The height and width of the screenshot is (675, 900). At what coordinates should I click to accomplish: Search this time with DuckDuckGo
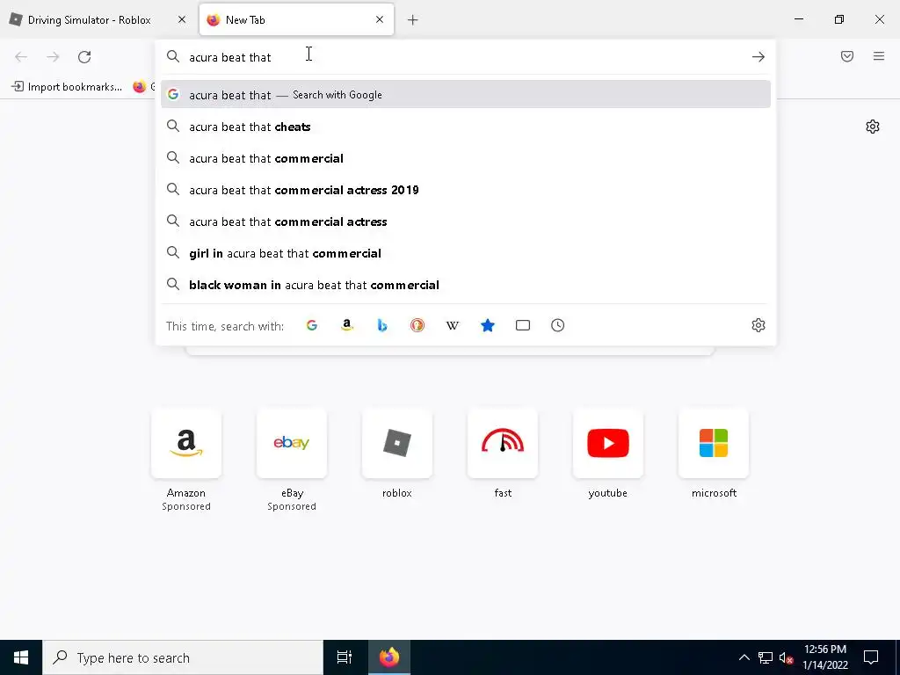tap(417, 325)
